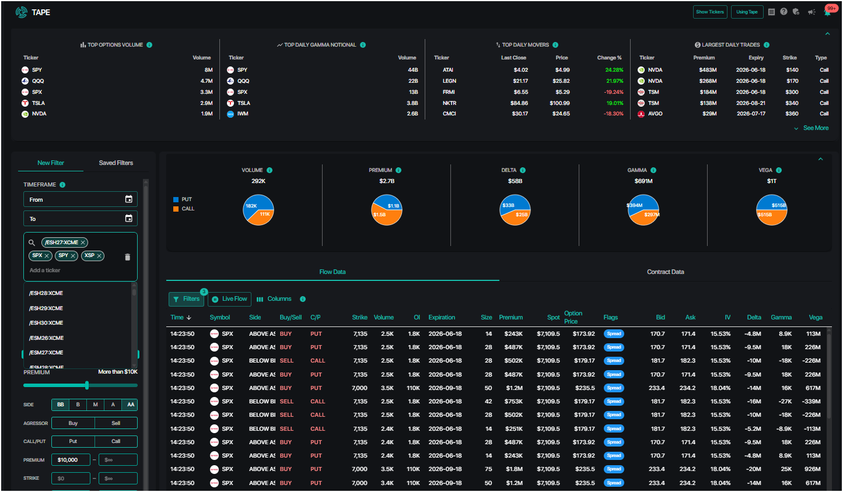Expand See More in top panel
The image size is (843, 492).
click(811, 128)
